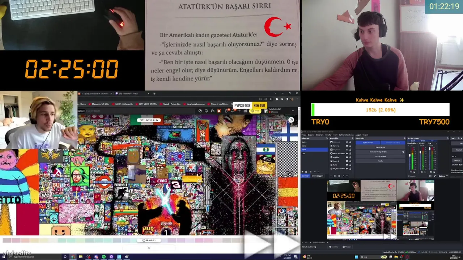Hide the ayyıldız source eye icon
This screenshot has width=463, height=260.
click(347, 157)
